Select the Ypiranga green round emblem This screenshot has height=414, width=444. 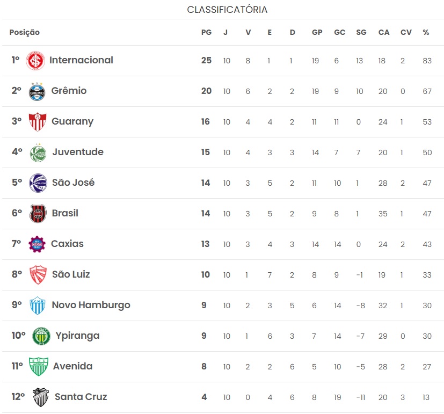pyautogui.click(x=41, y=336)
